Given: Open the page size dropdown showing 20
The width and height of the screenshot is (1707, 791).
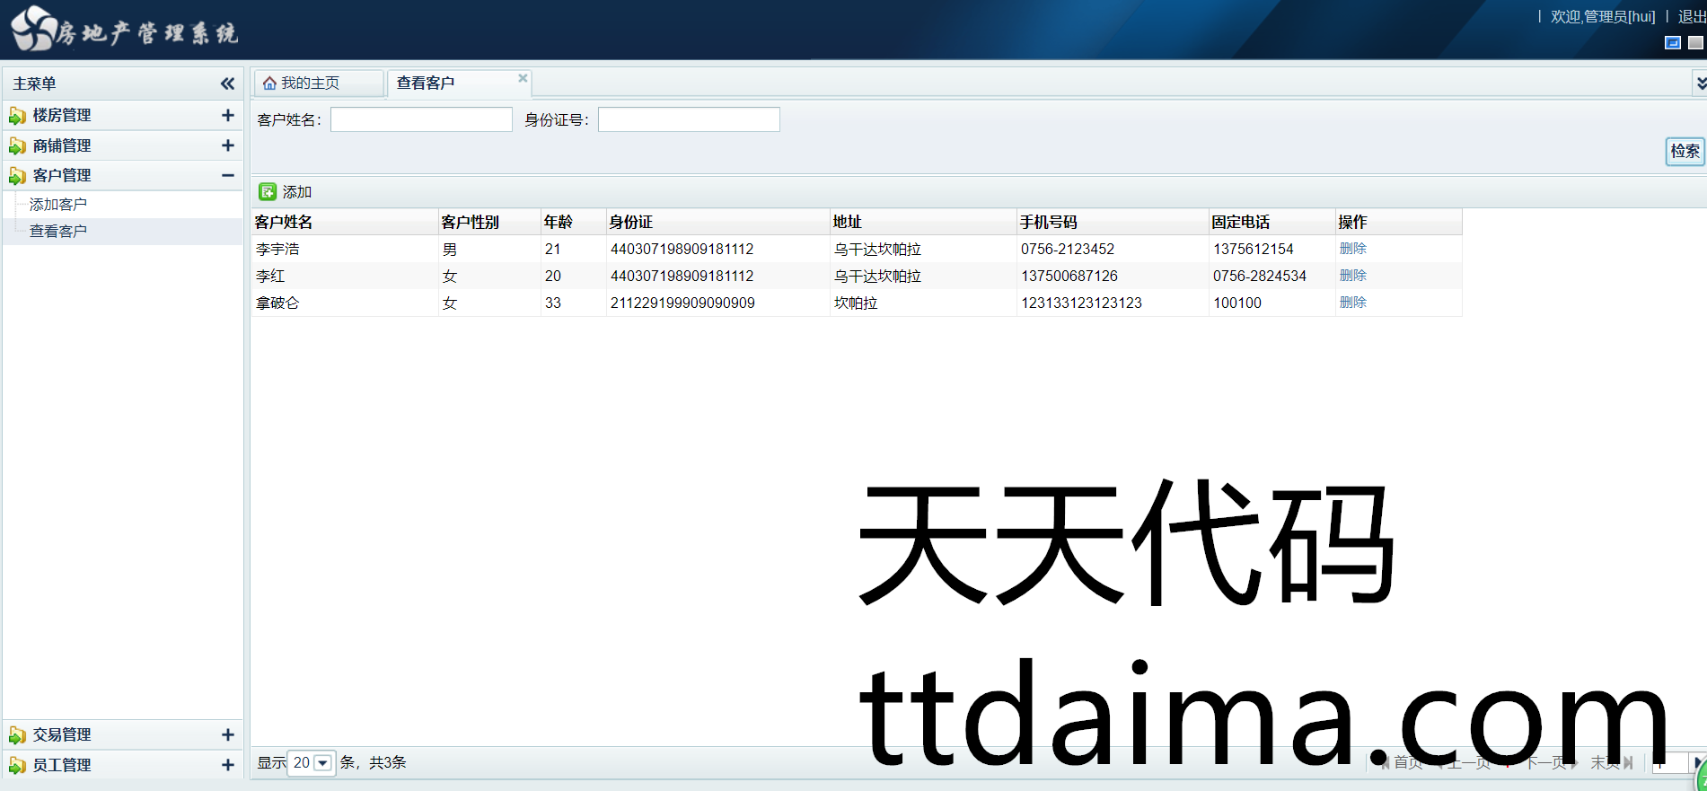Looking at the screenshot, I should point(322,763).
